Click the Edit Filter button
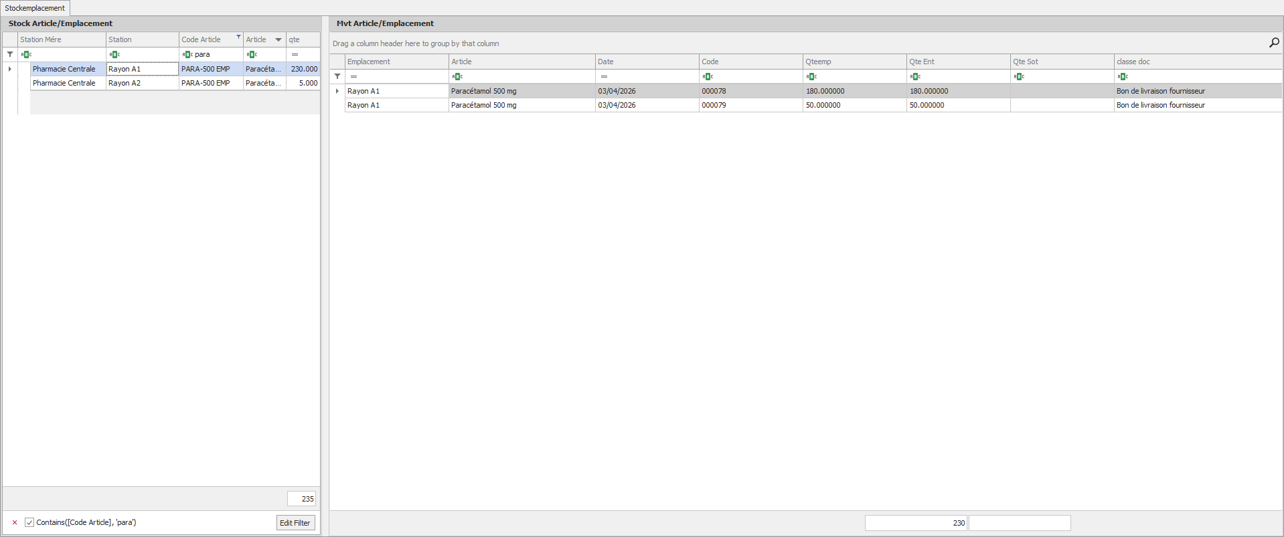Image resolution: width=1284 pixels, height=537 pixels. (x=295, y=523)
